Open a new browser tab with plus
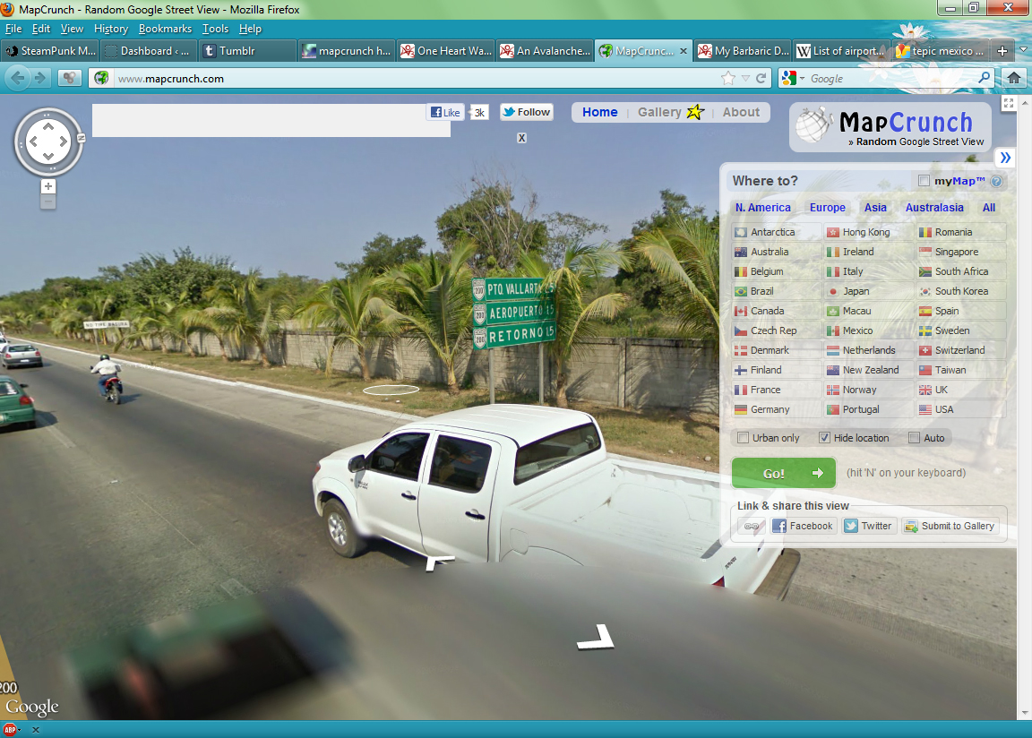 pyautogui.click(x=1002, y=51)
